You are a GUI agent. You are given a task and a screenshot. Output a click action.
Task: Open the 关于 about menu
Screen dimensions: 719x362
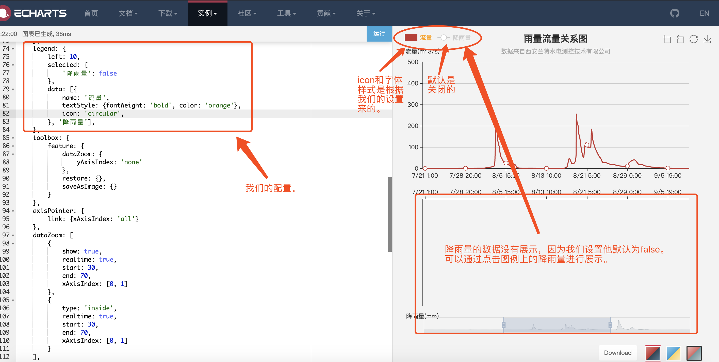point(366,13)
